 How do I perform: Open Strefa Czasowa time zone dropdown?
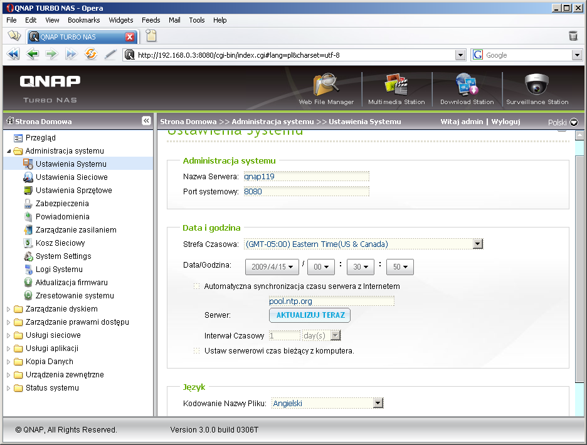point(477,244)
